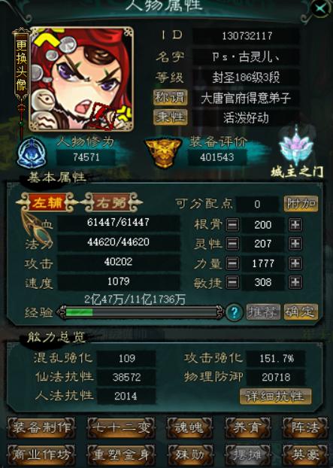
Task: Open the 七十二变 menu
Action: point(121,427)
